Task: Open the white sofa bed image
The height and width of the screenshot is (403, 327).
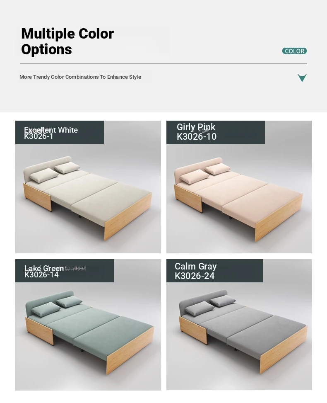Action: click(88, 187)
